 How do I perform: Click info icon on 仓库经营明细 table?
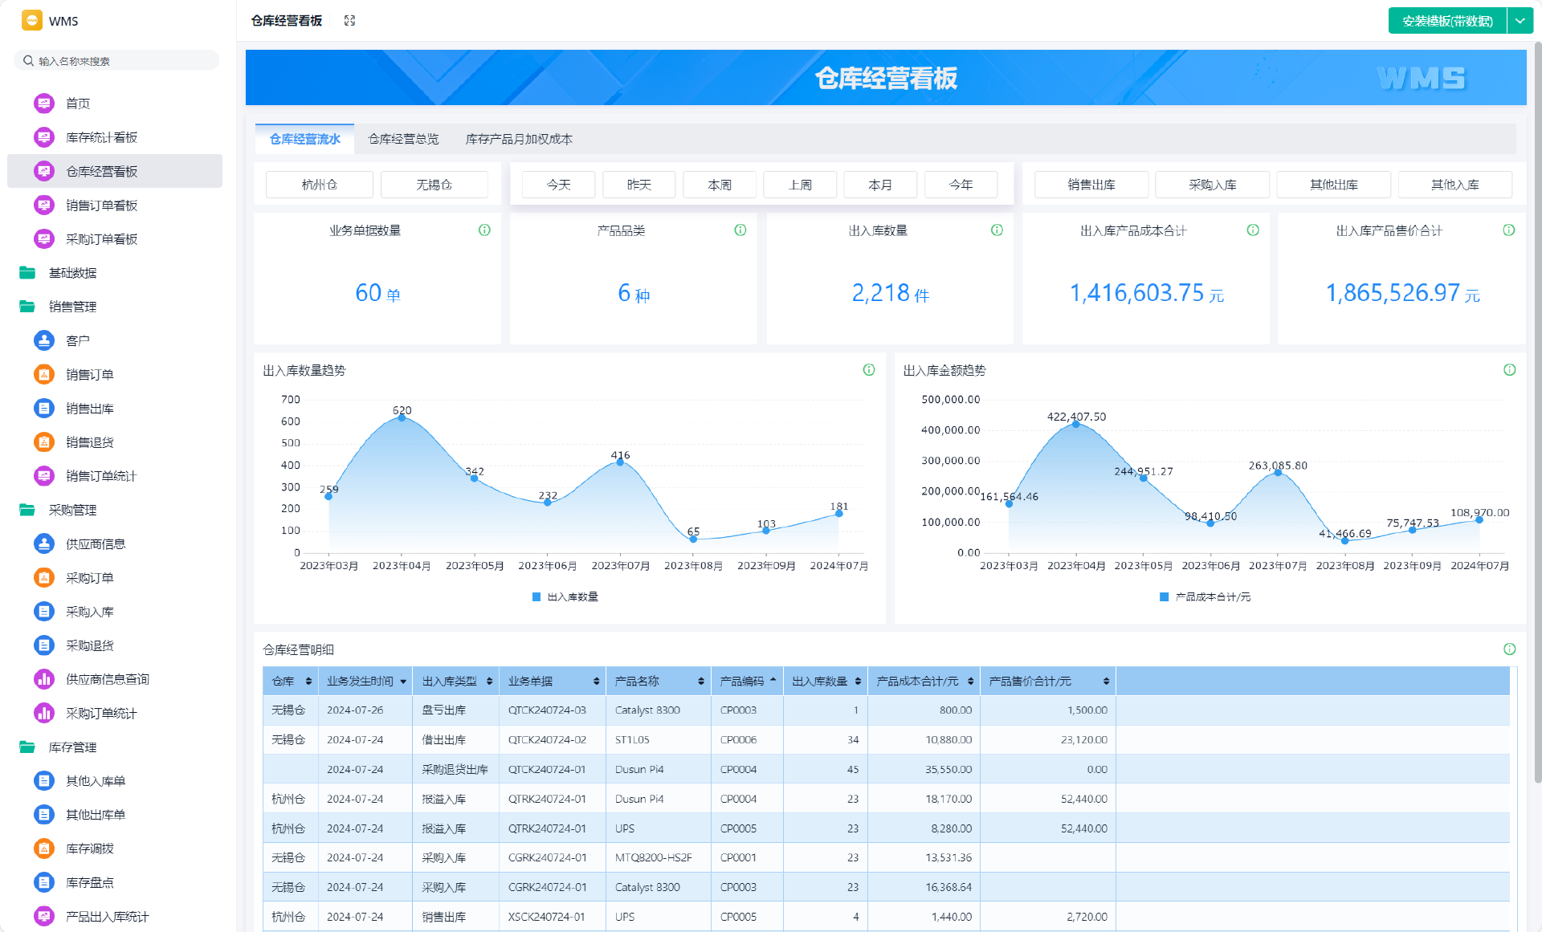(1509, 649)
